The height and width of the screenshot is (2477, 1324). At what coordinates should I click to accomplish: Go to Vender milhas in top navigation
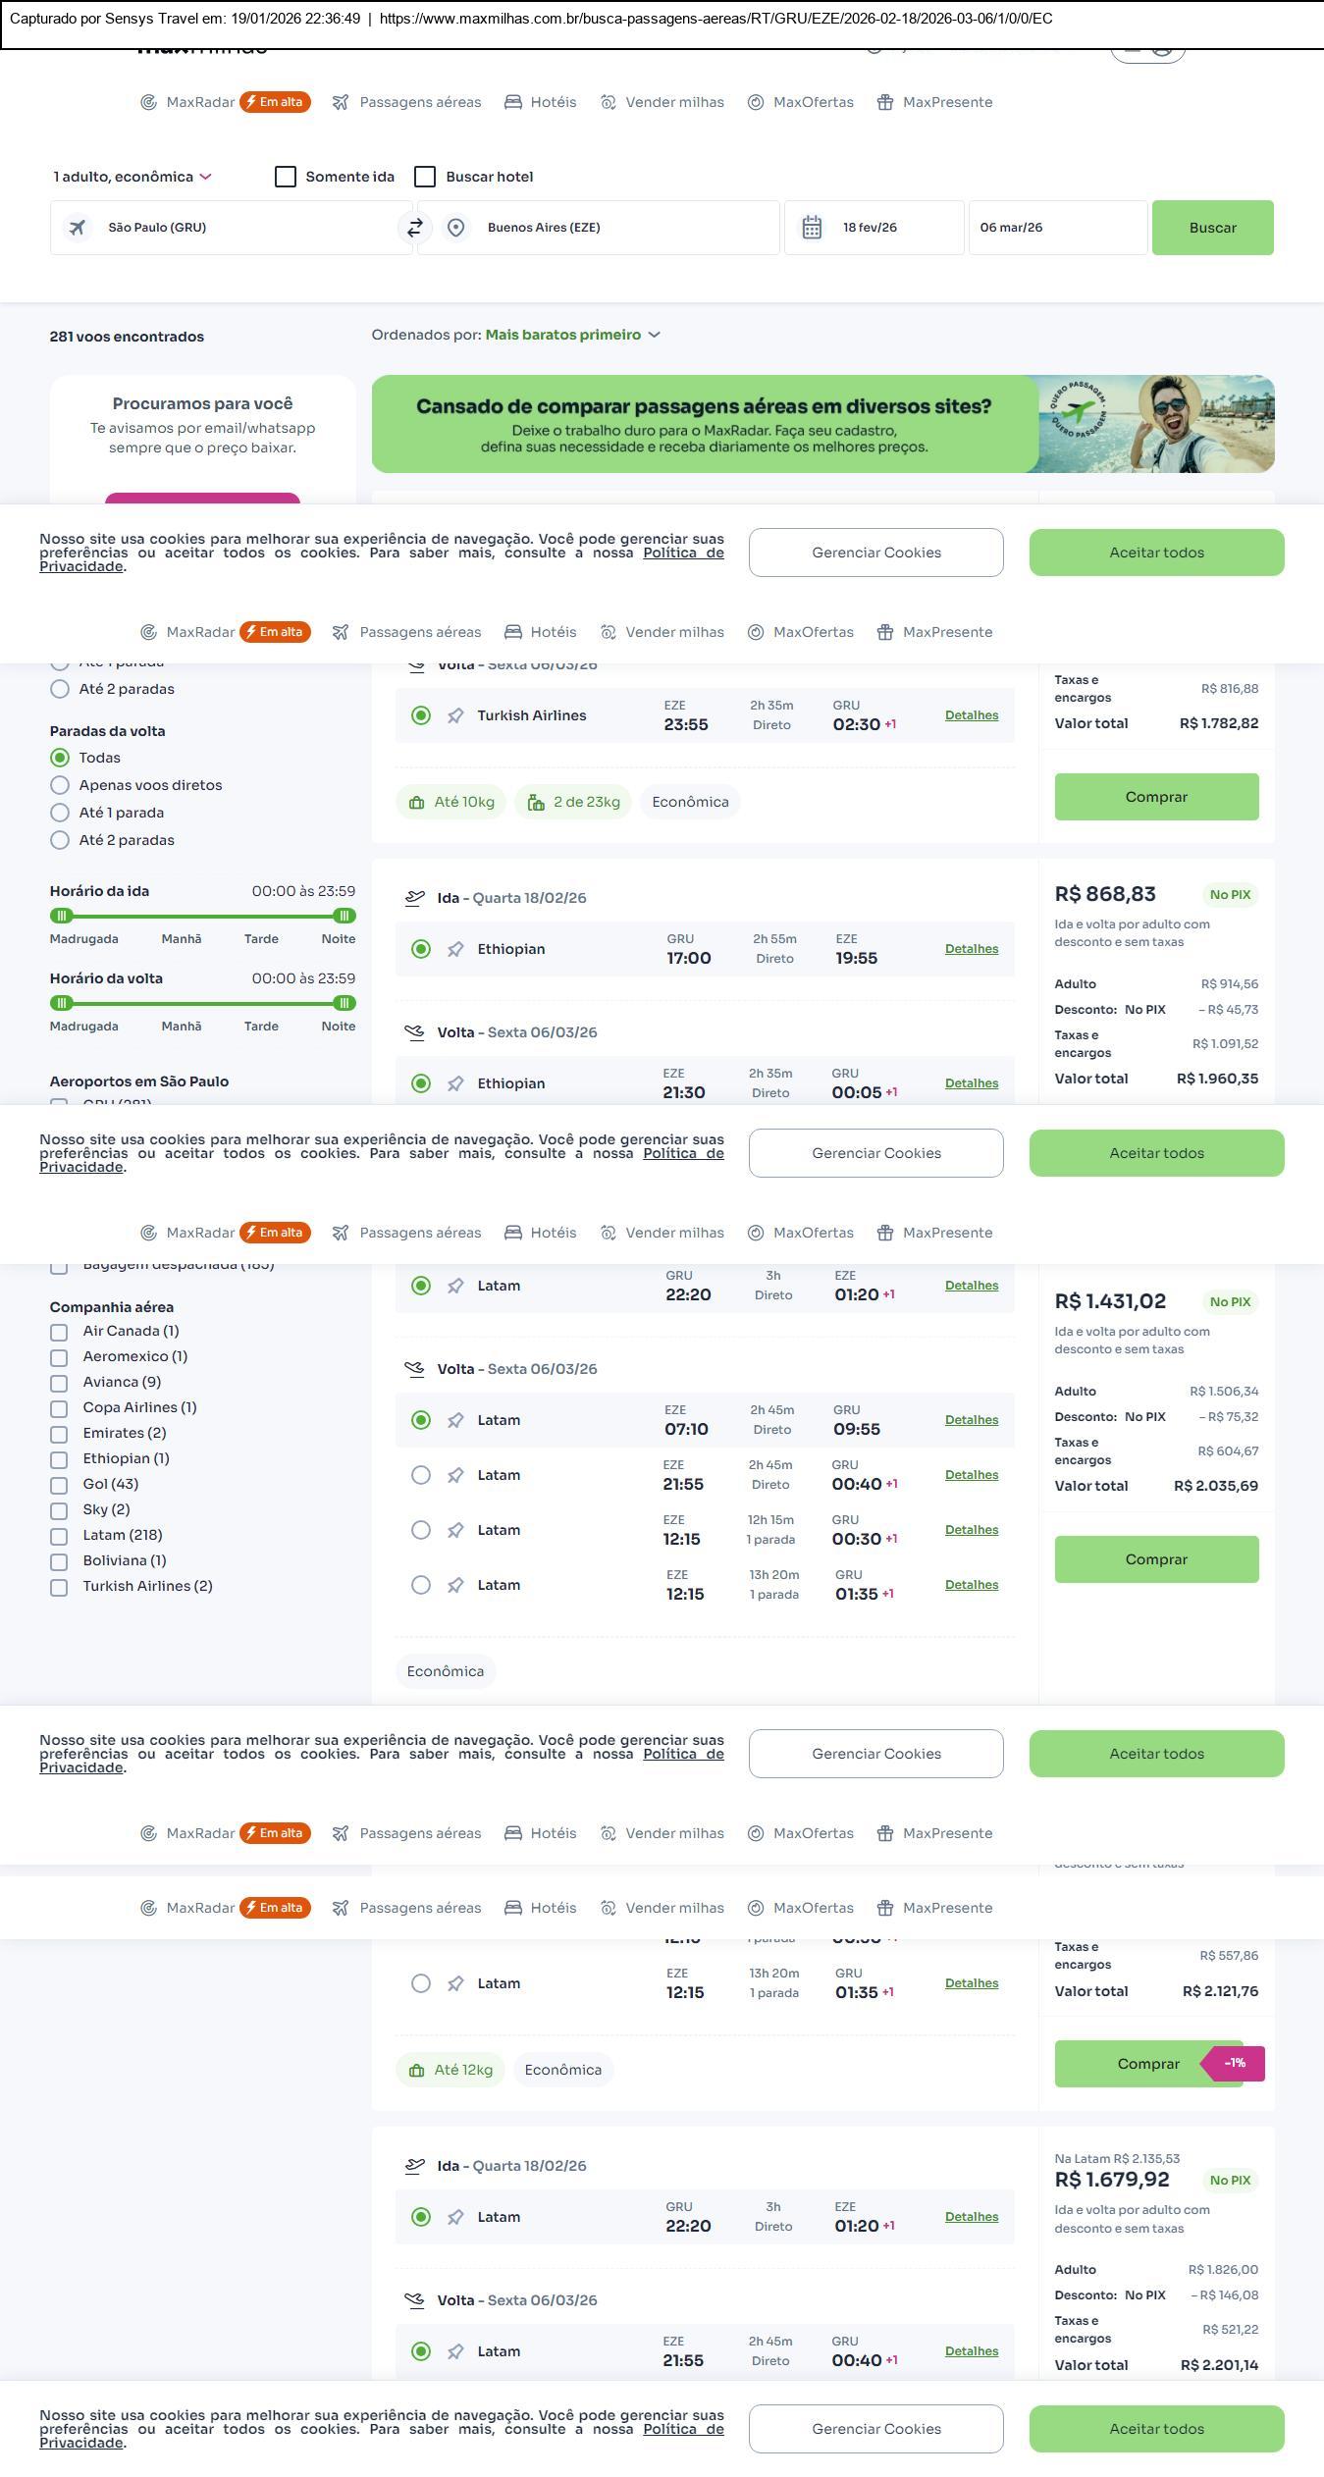pyautogui.click(x=662, y=102)
